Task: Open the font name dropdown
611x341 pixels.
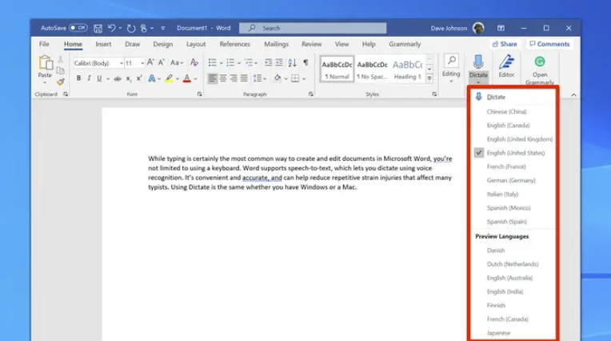Action: pyautogui.click(x=122, y=62)
